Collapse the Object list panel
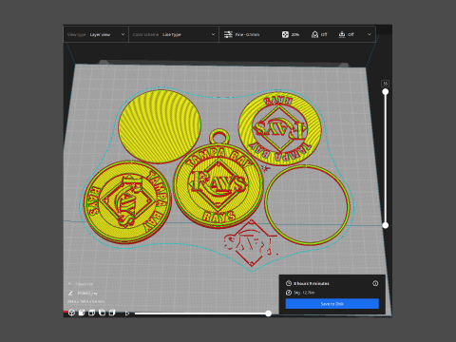The image size is (456, 342). pyautogui.click(x=69, y=284)
